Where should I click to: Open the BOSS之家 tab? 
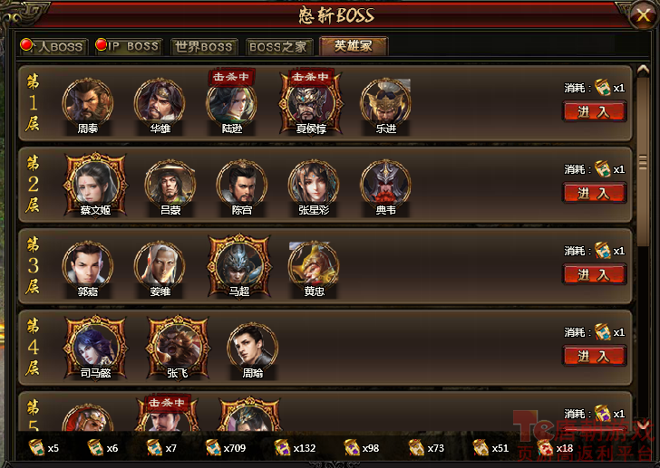(x=278, y=47)
